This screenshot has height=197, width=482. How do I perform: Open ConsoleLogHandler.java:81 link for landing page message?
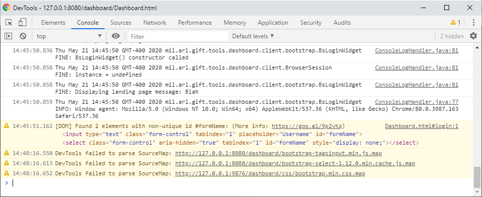tap(416, 85)
